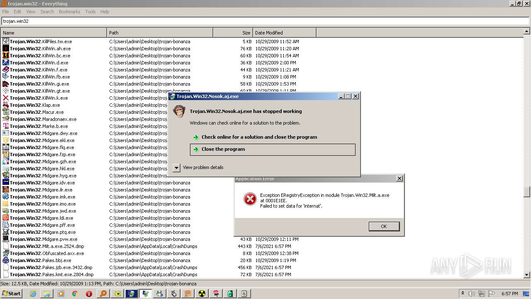
Task: Select the Trojan.Win32.Marke.b.exe T icon
Action: click(6, 126)
